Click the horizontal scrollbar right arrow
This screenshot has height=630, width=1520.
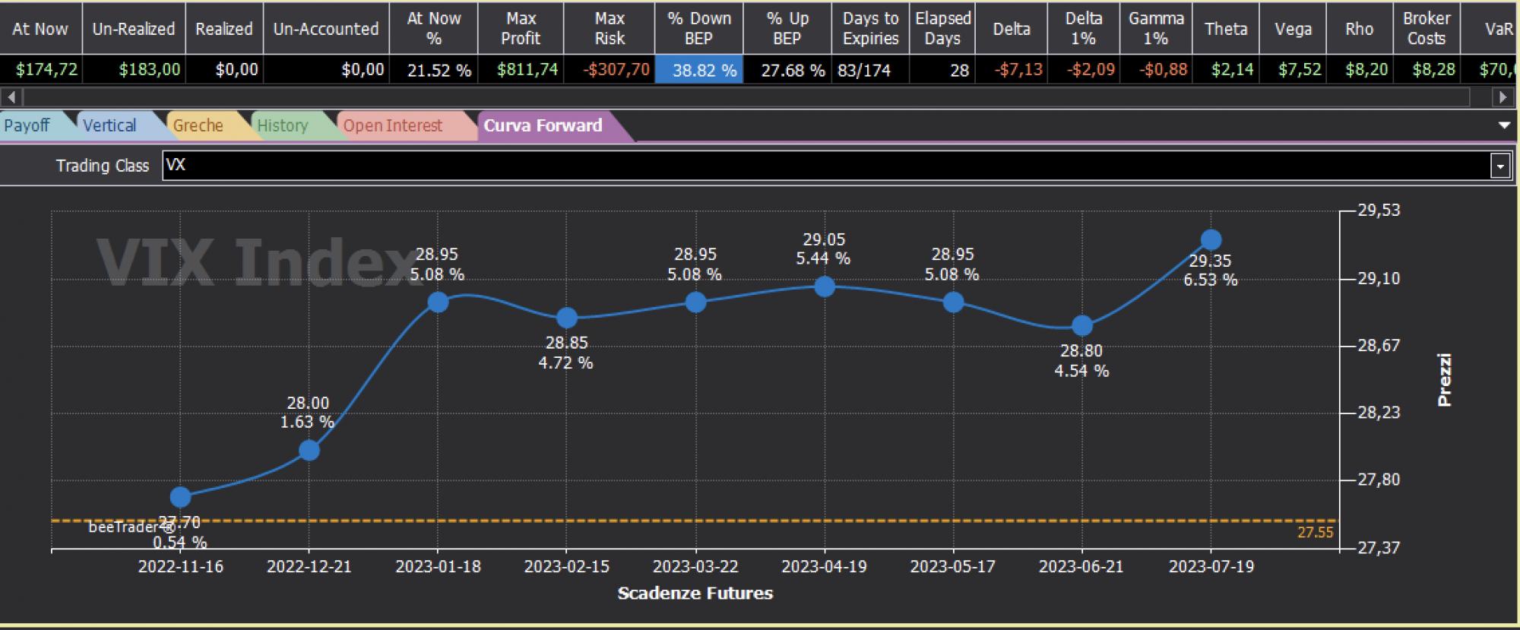1502,97
